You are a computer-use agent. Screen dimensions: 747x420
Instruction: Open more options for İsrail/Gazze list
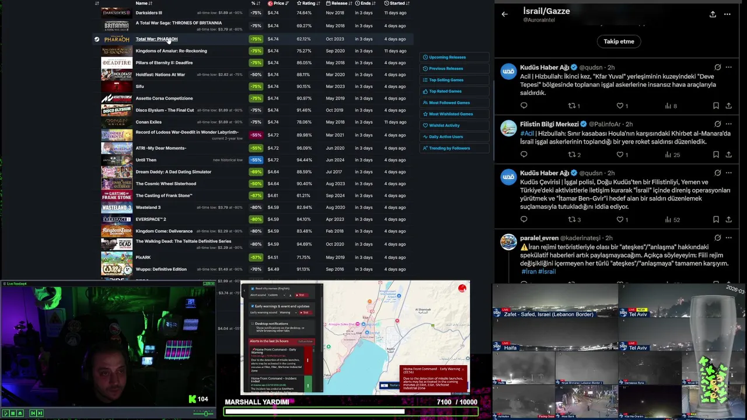tap(727, 14)
